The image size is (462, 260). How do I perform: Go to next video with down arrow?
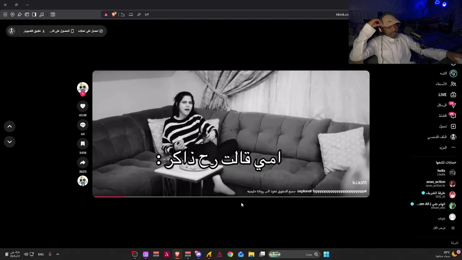click(x=10, y=142)
